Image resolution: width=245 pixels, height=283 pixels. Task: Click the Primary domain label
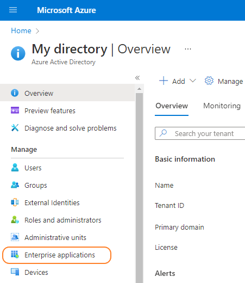coord(179,227)
